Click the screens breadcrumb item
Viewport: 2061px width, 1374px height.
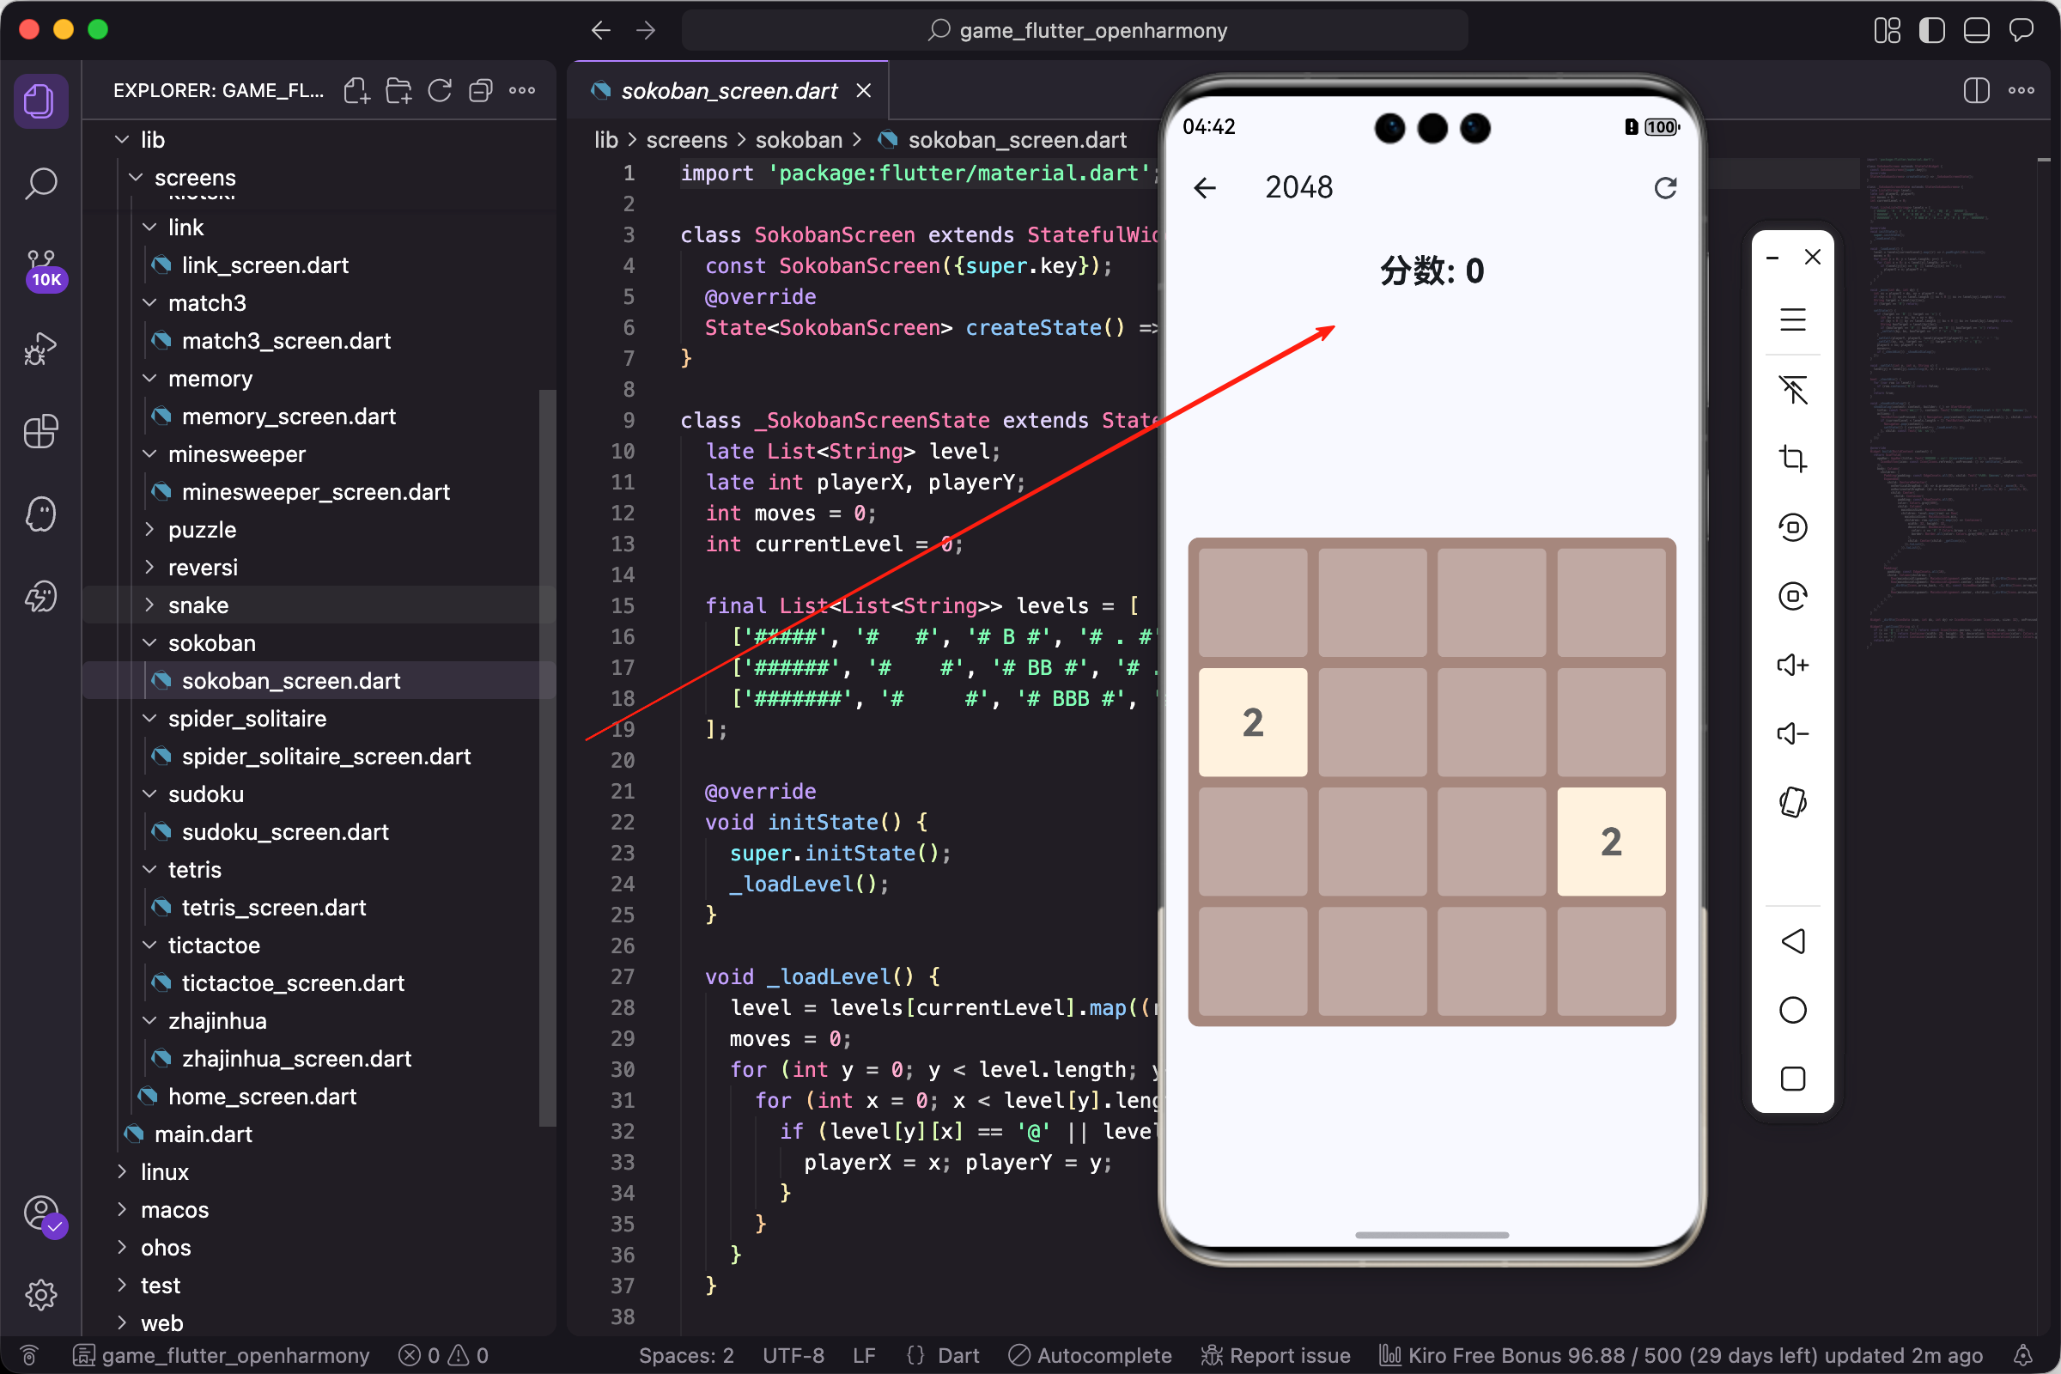pyautogui.click(x=686, y=140)
